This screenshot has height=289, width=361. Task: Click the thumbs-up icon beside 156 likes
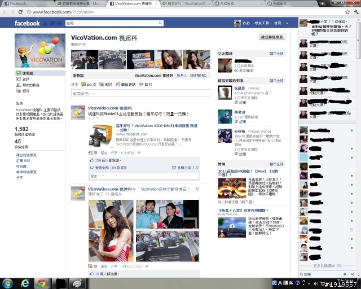pos(91,160)
